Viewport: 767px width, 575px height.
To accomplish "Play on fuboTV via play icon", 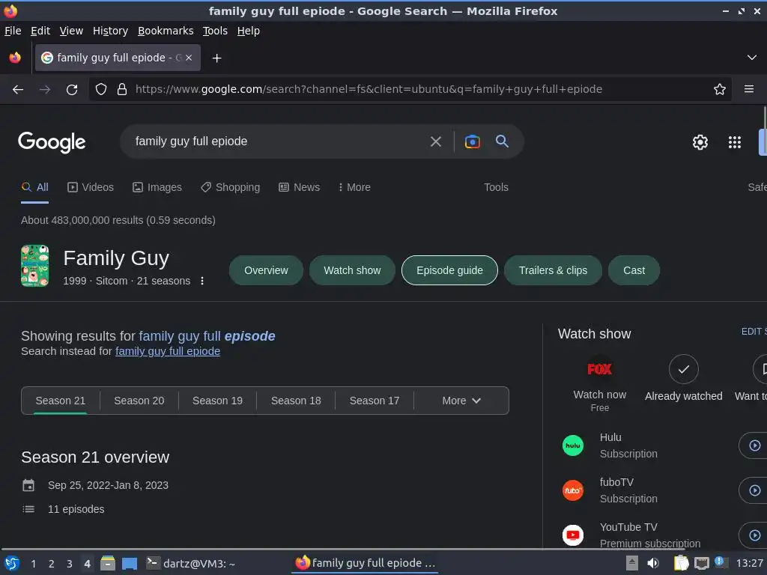I will (754, 490).
